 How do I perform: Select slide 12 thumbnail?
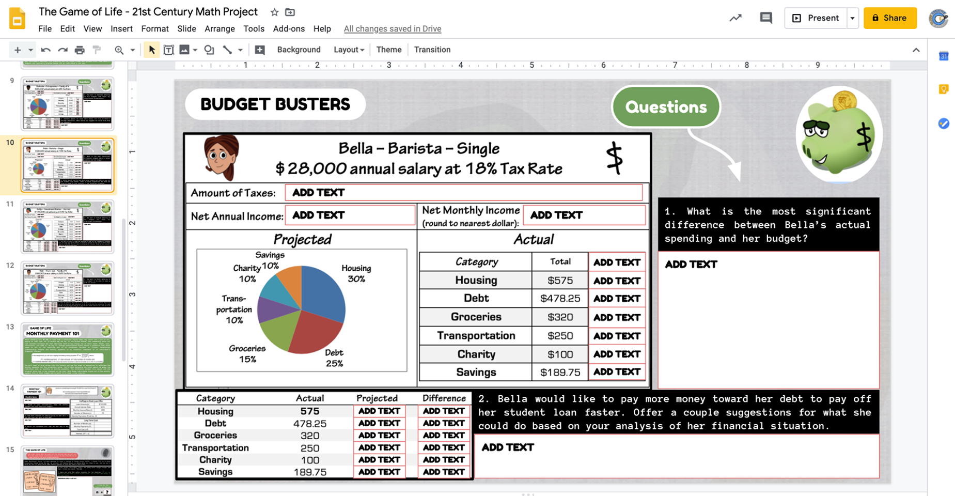point(67,288)
